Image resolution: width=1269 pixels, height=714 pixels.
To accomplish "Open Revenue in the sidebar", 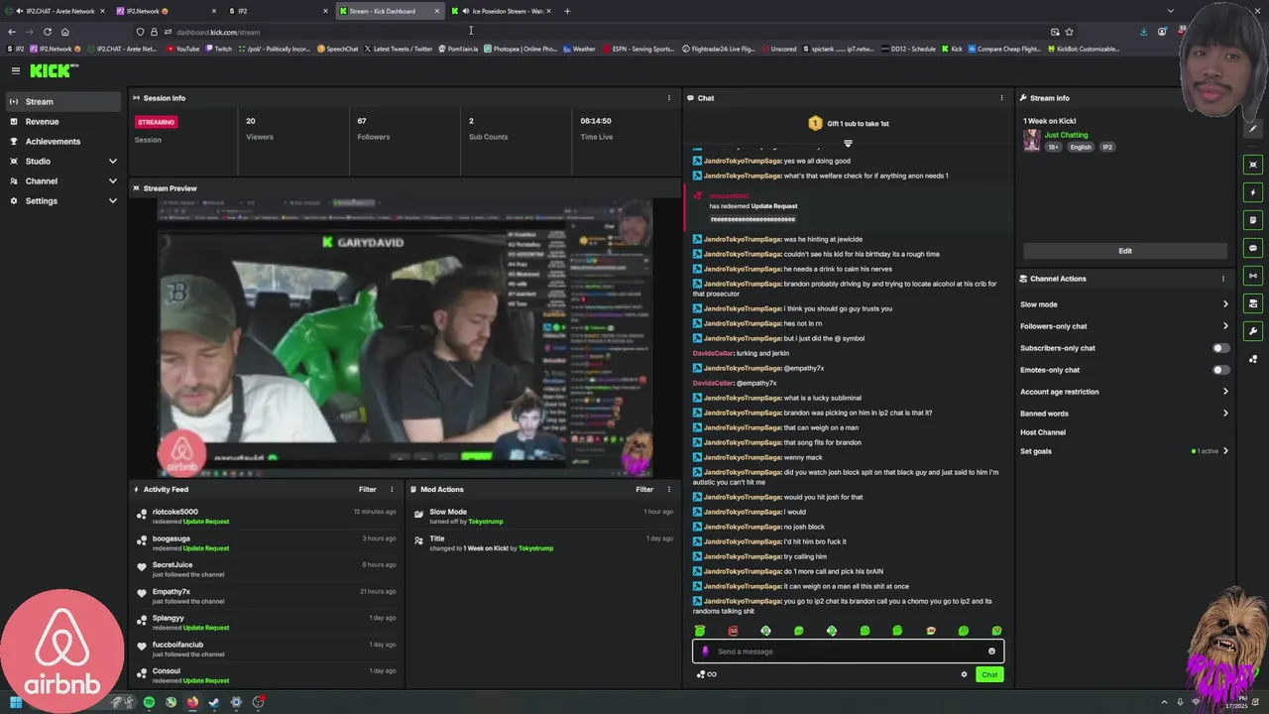I will [x=63, y=121].
